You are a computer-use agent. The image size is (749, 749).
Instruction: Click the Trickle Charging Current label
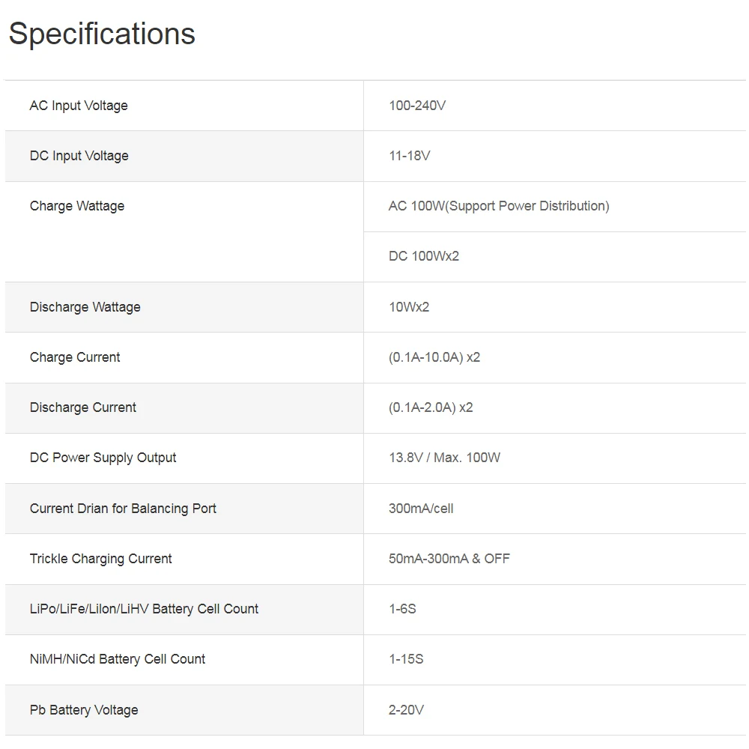tap(101, 559)
